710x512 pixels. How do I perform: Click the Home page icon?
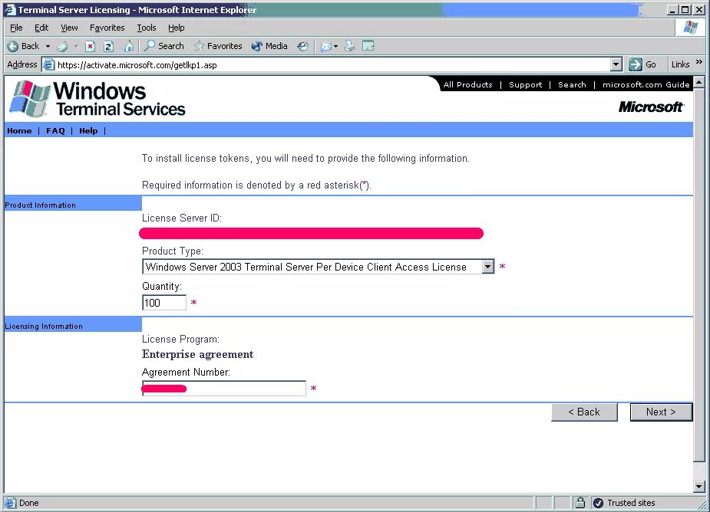[x=127, y=46]
